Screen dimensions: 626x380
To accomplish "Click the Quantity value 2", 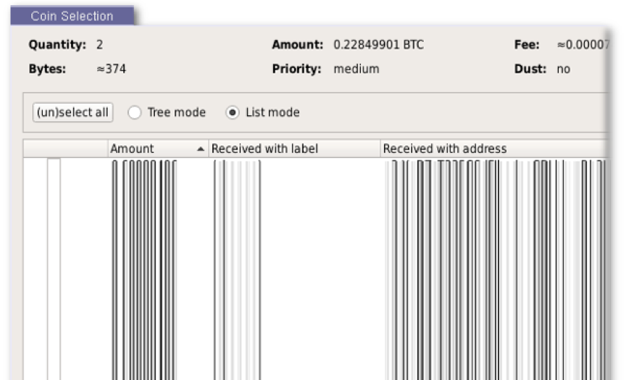I will pyautogui.click(x=99, y=45).
